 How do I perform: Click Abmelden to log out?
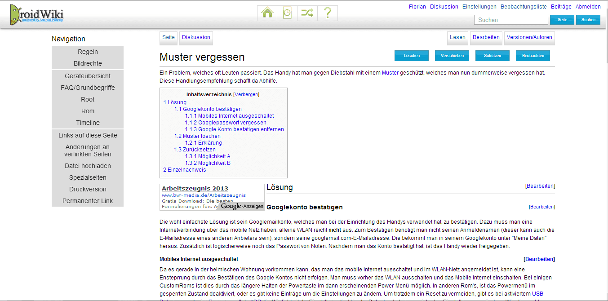(x=588, y=7)
